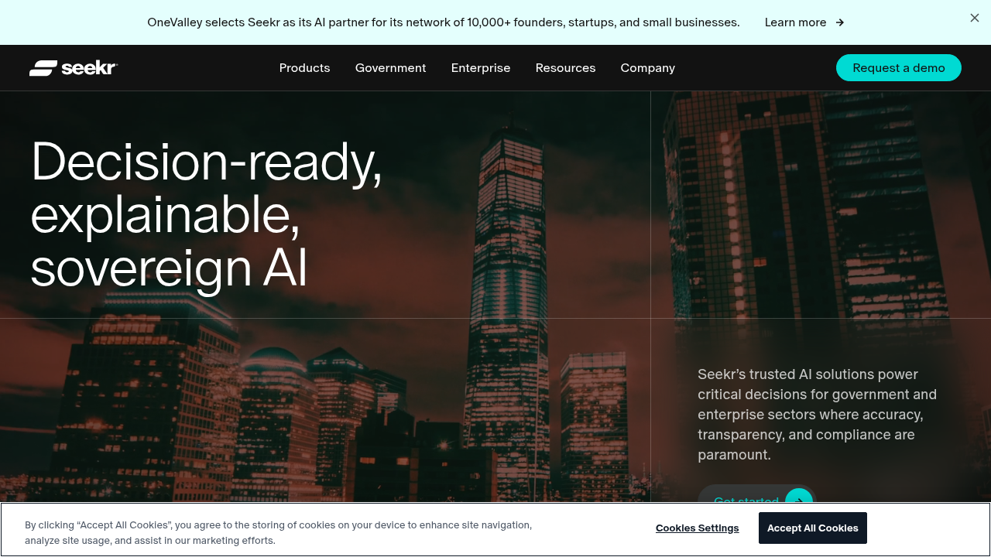Click the arrow next to Learn more

(x=840, y=22)
